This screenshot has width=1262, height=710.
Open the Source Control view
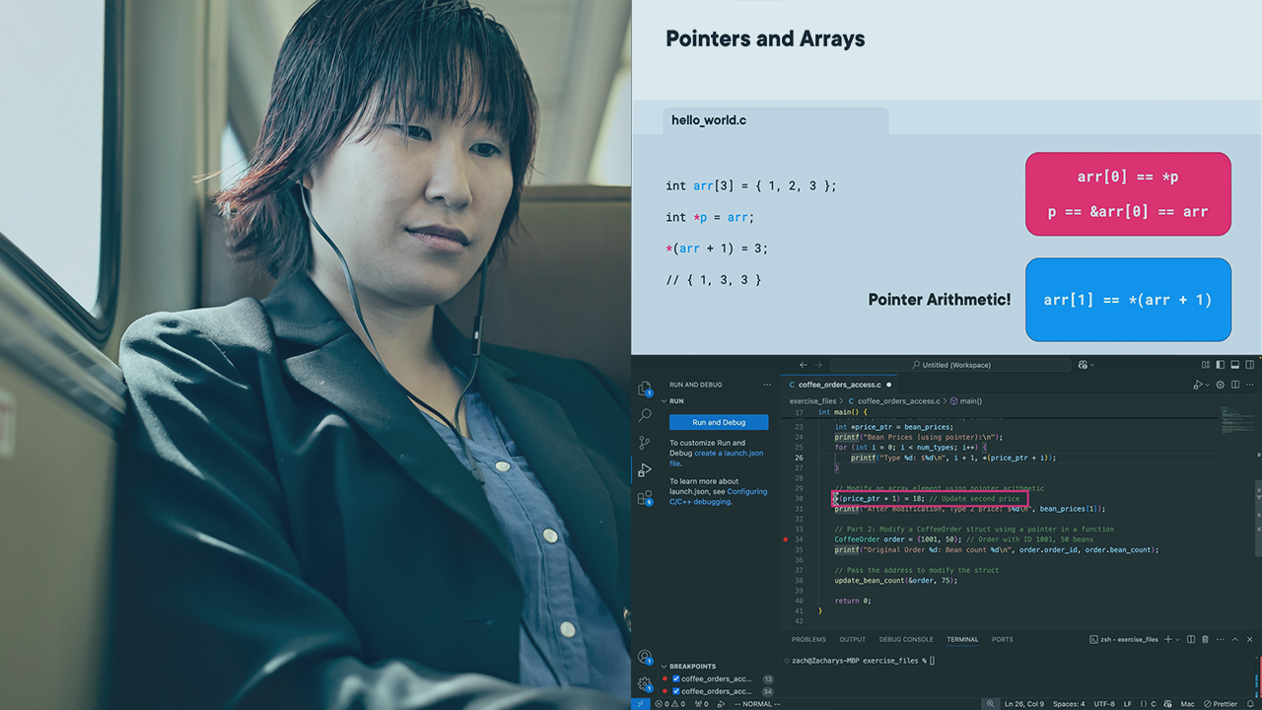(x=645, y=443)
